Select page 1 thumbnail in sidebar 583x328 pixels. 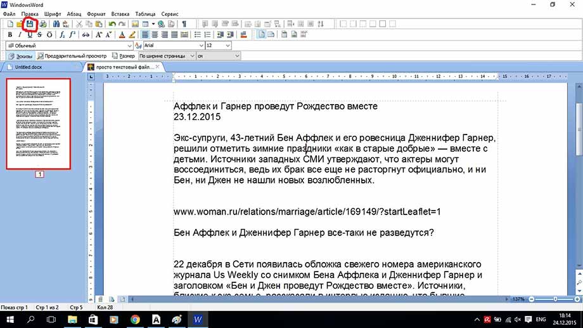click(x=38, y=124)
